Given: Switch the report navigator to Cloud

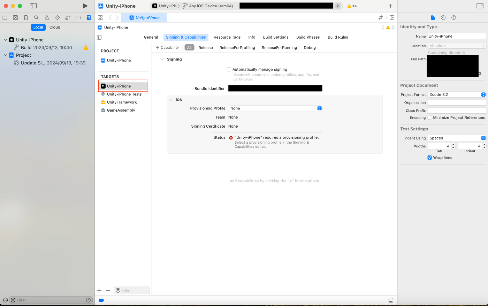Looking at the screenshot, I should [55, 27].
